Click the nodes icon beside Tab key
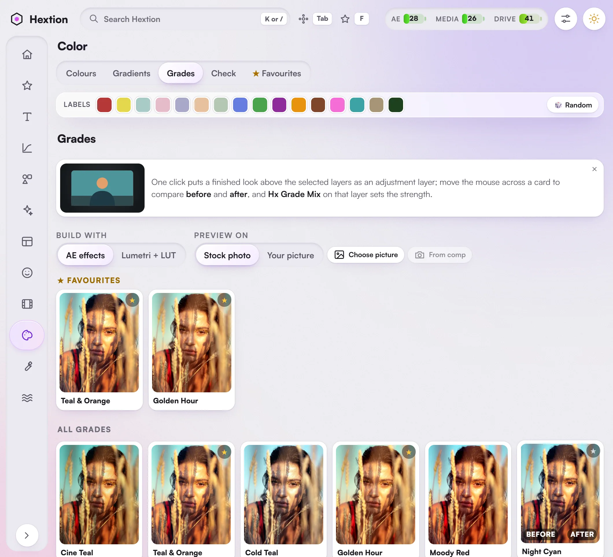The width and height of the screenshot is (613, 557). (303, 19)
